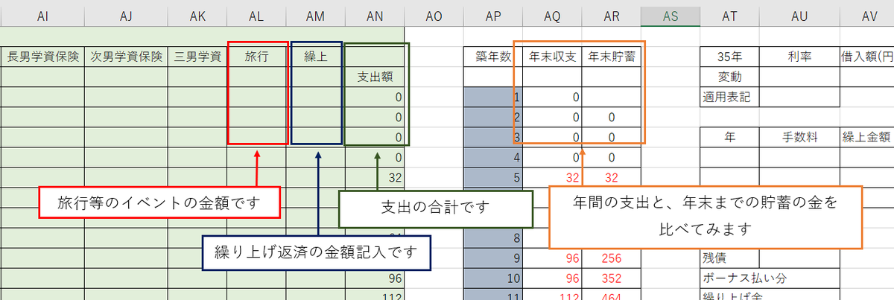Viewport: 894px width, 300px height.
Task: Click the 繰上金額 header cell
Action: [868, 137]
